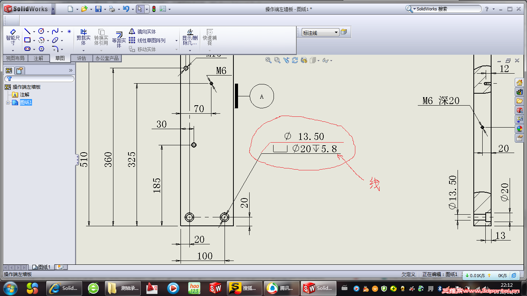The width and height of the screenshot is (527, 296).
Task: Expand the SolidWorks menu arrow beside logo
Action: coord(53,9)
